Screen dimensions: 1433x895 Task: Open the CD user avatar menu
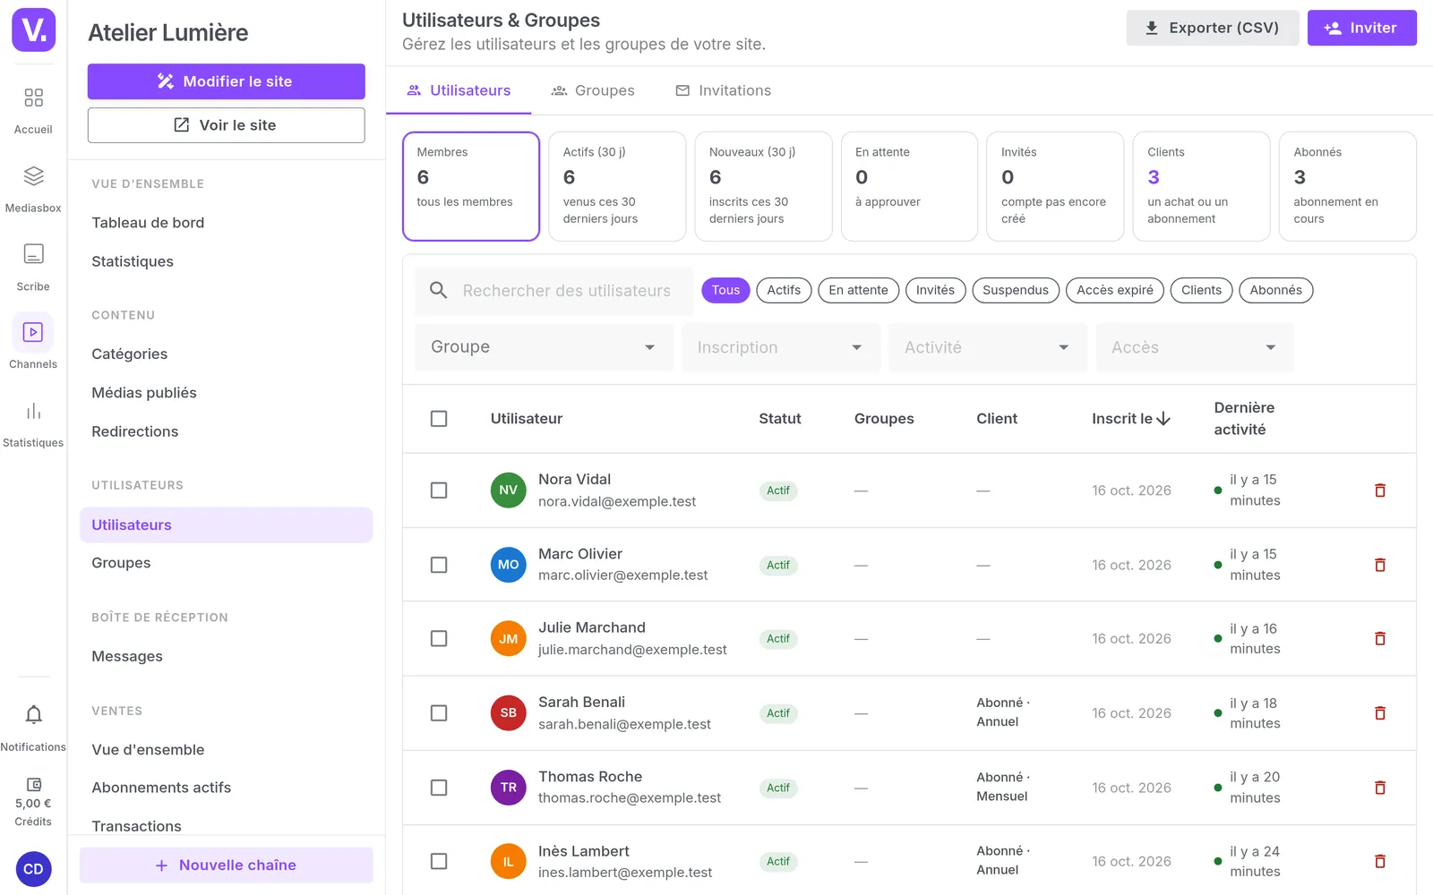point(33,869)
